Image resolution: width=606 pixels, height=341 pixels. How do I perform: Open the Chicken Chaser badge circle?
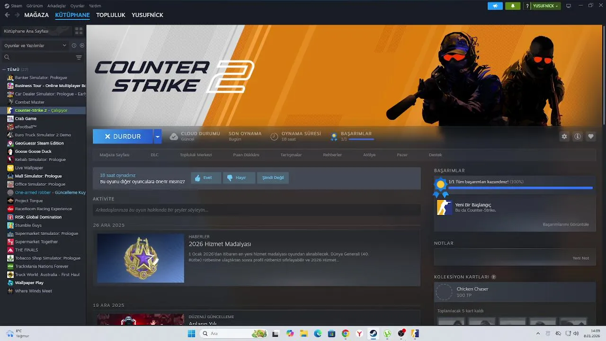(x=444, y=292)
